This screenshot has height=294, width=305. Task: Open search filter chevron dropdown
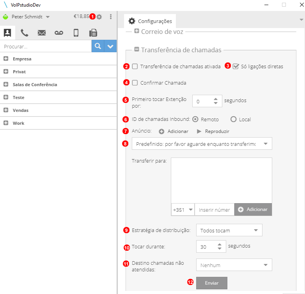pos(110,46)
